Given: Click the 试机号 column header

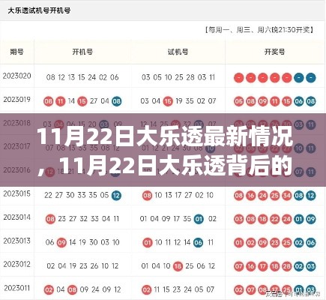Looking at the screenshot, I should coord(178,52).
